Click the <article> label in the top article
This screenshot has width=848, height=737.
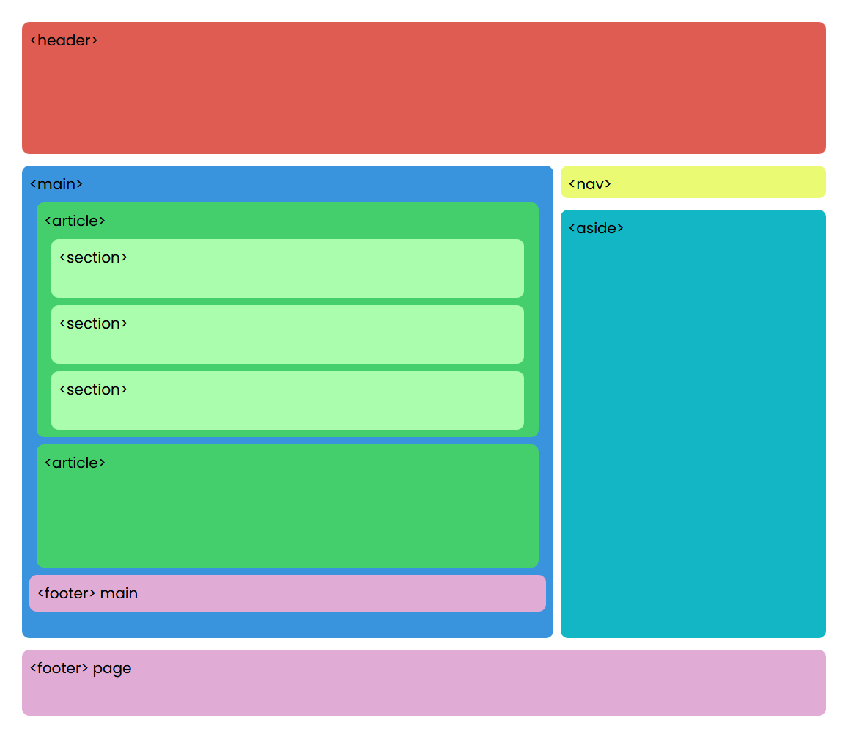pos(75,221)
